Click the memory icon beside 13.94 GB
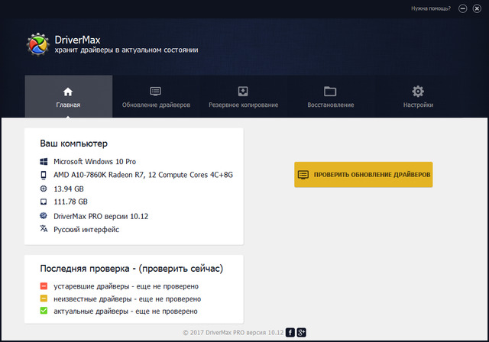489x342 pixels. pyautogui.click(x=43, y=189)
